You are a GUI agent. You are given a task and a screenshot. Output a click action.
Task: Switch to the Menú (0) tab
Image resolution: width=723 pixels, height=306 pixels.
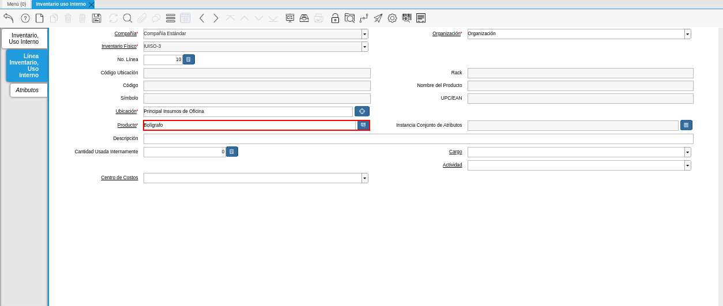16,4
